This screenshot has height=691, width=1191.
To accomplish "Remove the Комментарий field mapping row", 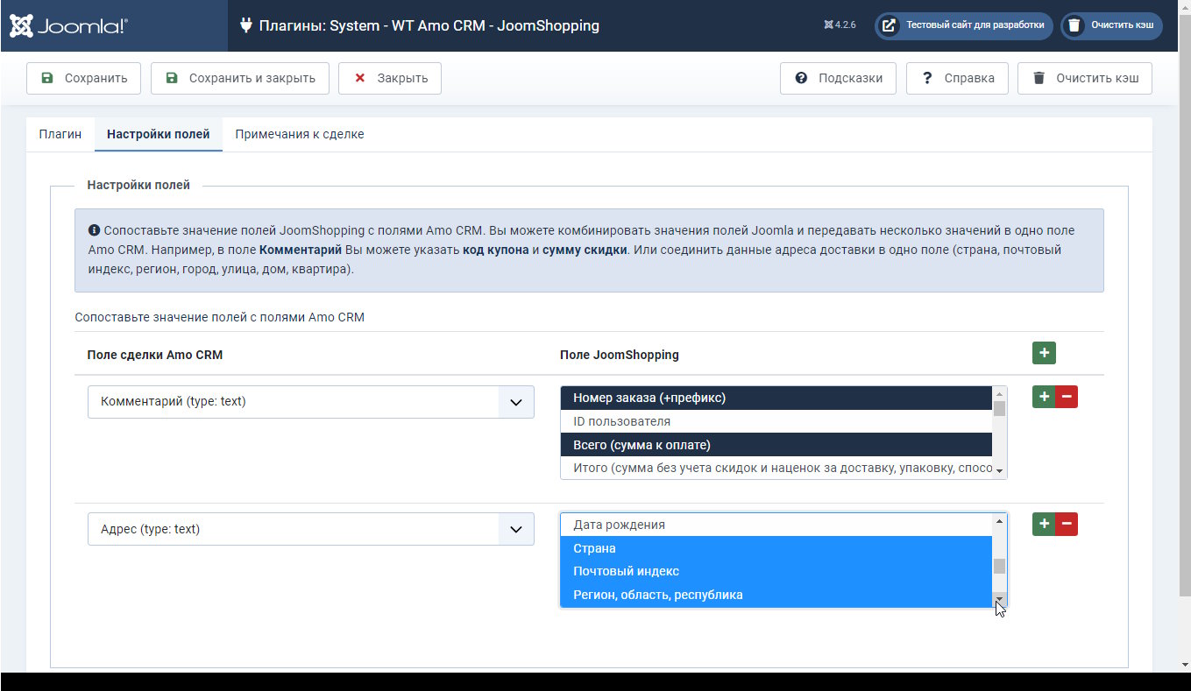I will [x=1067, y=397].
